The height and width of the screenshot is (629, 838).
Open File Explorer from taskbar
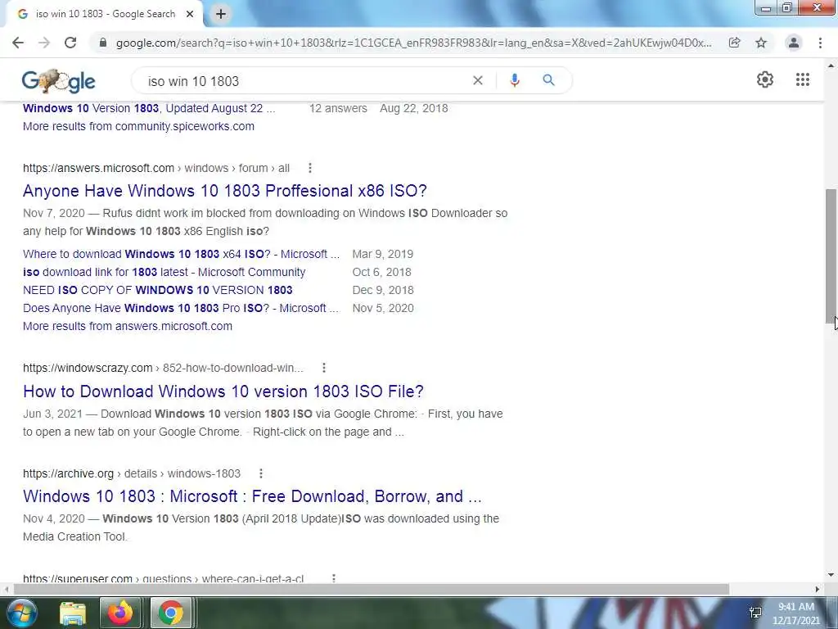click(x=73, y=613)
